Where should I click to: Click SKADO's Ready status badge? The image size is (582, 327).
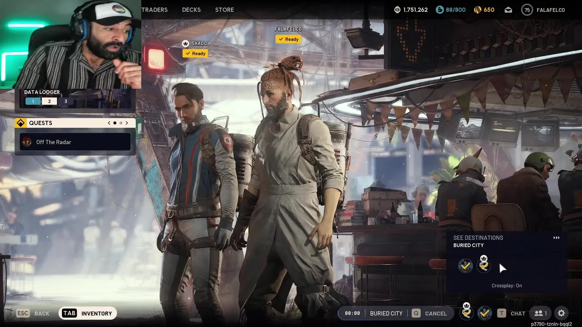pyautogui.click(x=195, y=54)
